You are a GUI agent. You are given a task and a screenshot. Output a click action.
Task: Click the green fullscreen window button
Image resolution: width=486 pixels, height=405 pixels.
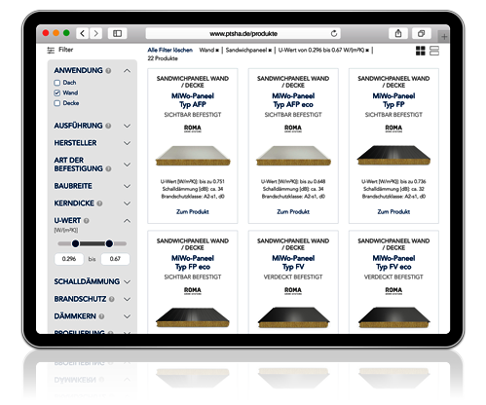click(x=66, y=33)
